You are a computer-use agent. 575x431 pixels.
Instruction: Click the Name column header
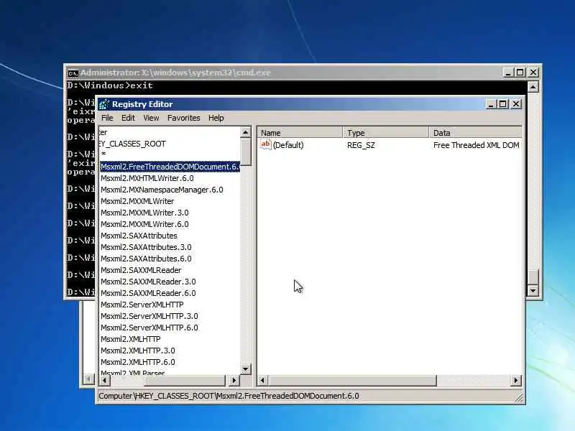click(x=300, y=133)
